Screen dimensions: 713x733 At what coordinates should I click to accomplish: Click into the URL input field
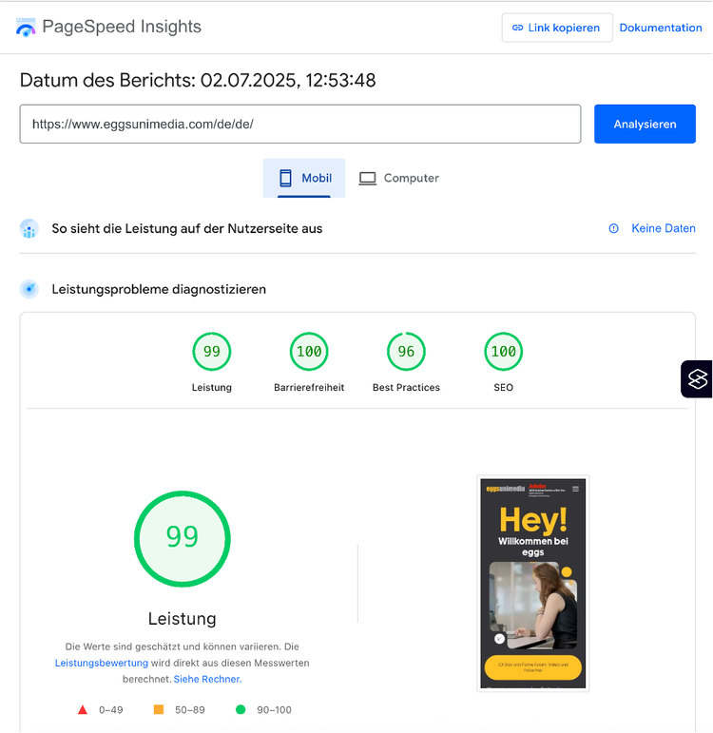click(x=299, y=124)
